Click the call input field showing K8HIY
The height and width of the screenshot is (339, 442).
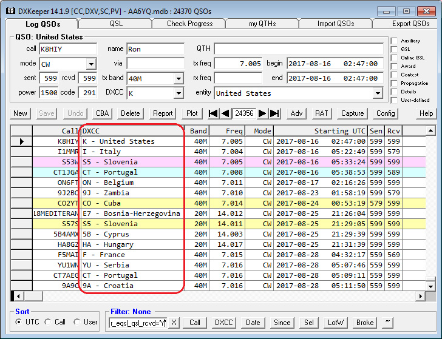[x=68, y=49]
